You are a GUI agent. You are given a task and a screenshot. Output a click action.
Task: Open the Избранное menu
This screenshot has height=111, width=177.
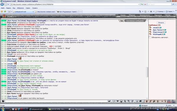click(20, 8)
